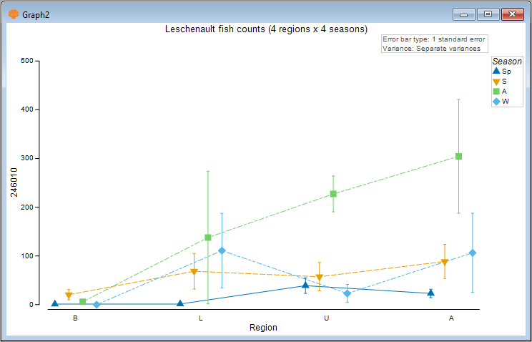Click the light blue diamond point at region L

pyautogui.click(x=222, y=250)
